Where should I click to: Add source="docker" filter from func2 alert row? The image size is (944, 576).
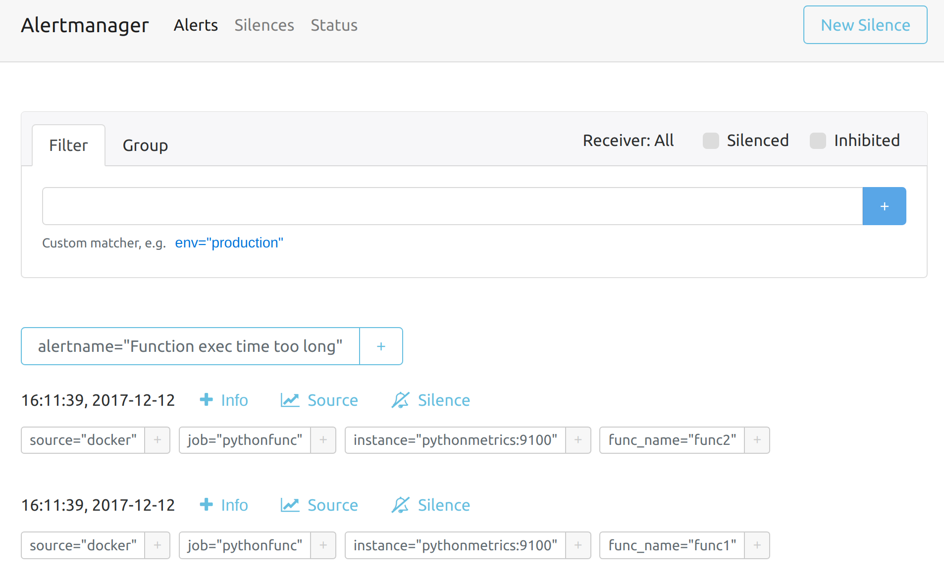click(x=157, y=440)
